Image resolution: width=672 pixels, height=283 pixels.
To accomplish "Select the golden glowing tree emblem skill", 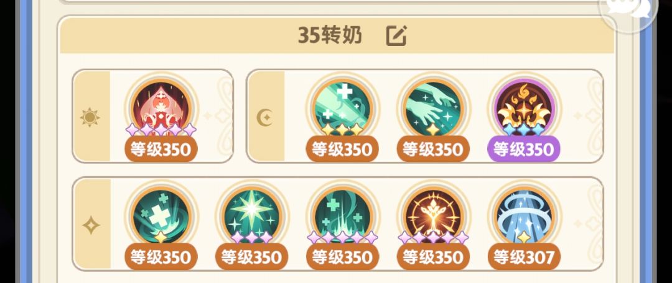I will 433,215.
